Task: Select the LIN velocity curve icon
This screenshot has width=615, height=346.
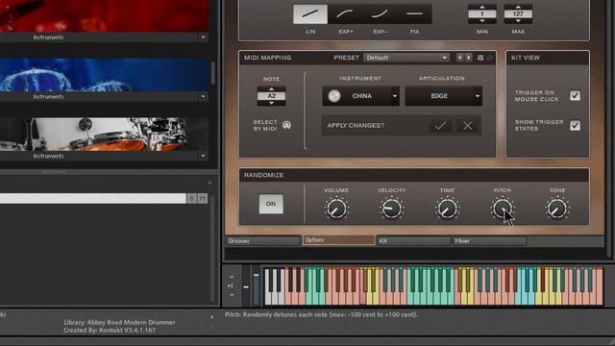Action: [x=309, y=13]
